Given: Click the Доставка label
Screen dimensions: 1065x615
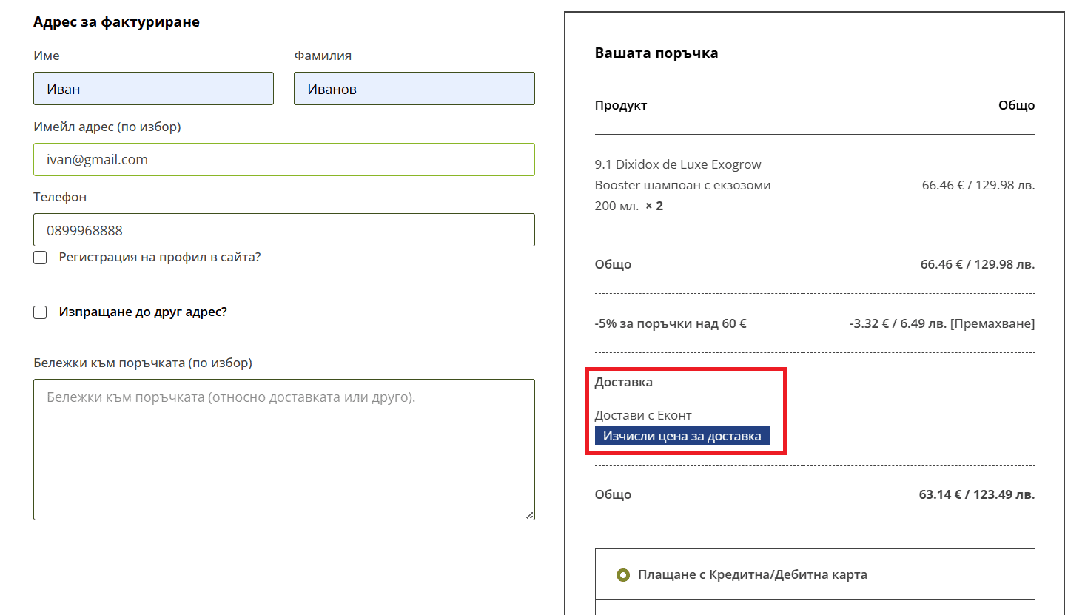Looking at the screenshot, I should pyautogui.click(x=624, y=383).
